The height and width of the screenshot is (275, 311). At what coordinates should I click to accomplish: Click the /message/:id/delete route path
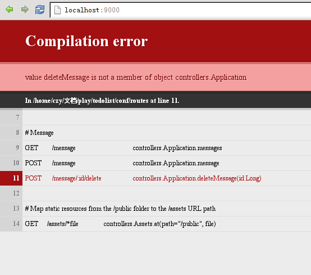click(x=76, y=178)
